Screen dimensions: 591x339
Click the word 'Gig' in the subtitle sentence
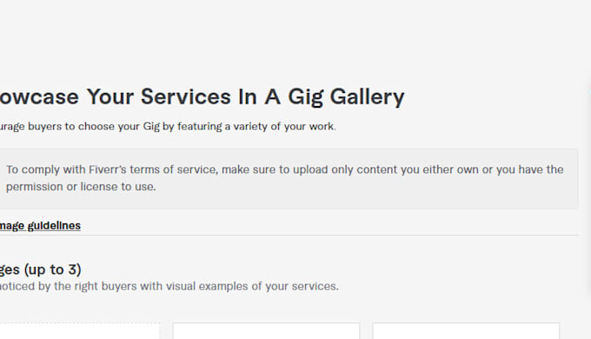(151, 126)
